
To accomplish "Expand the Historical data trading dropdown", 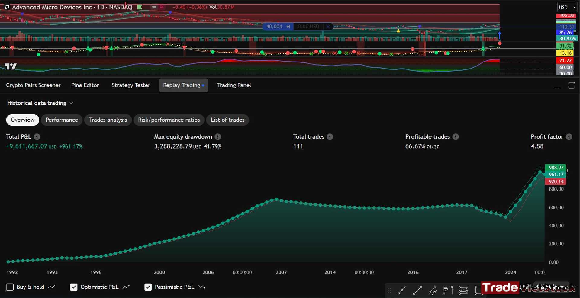I will 40,103.
